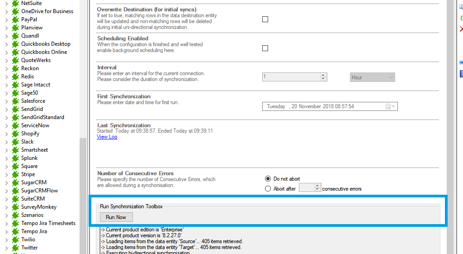This screenshot has width=463, height=254.
Task: Open the Hour interval unit dropdown
Action: 373,77
